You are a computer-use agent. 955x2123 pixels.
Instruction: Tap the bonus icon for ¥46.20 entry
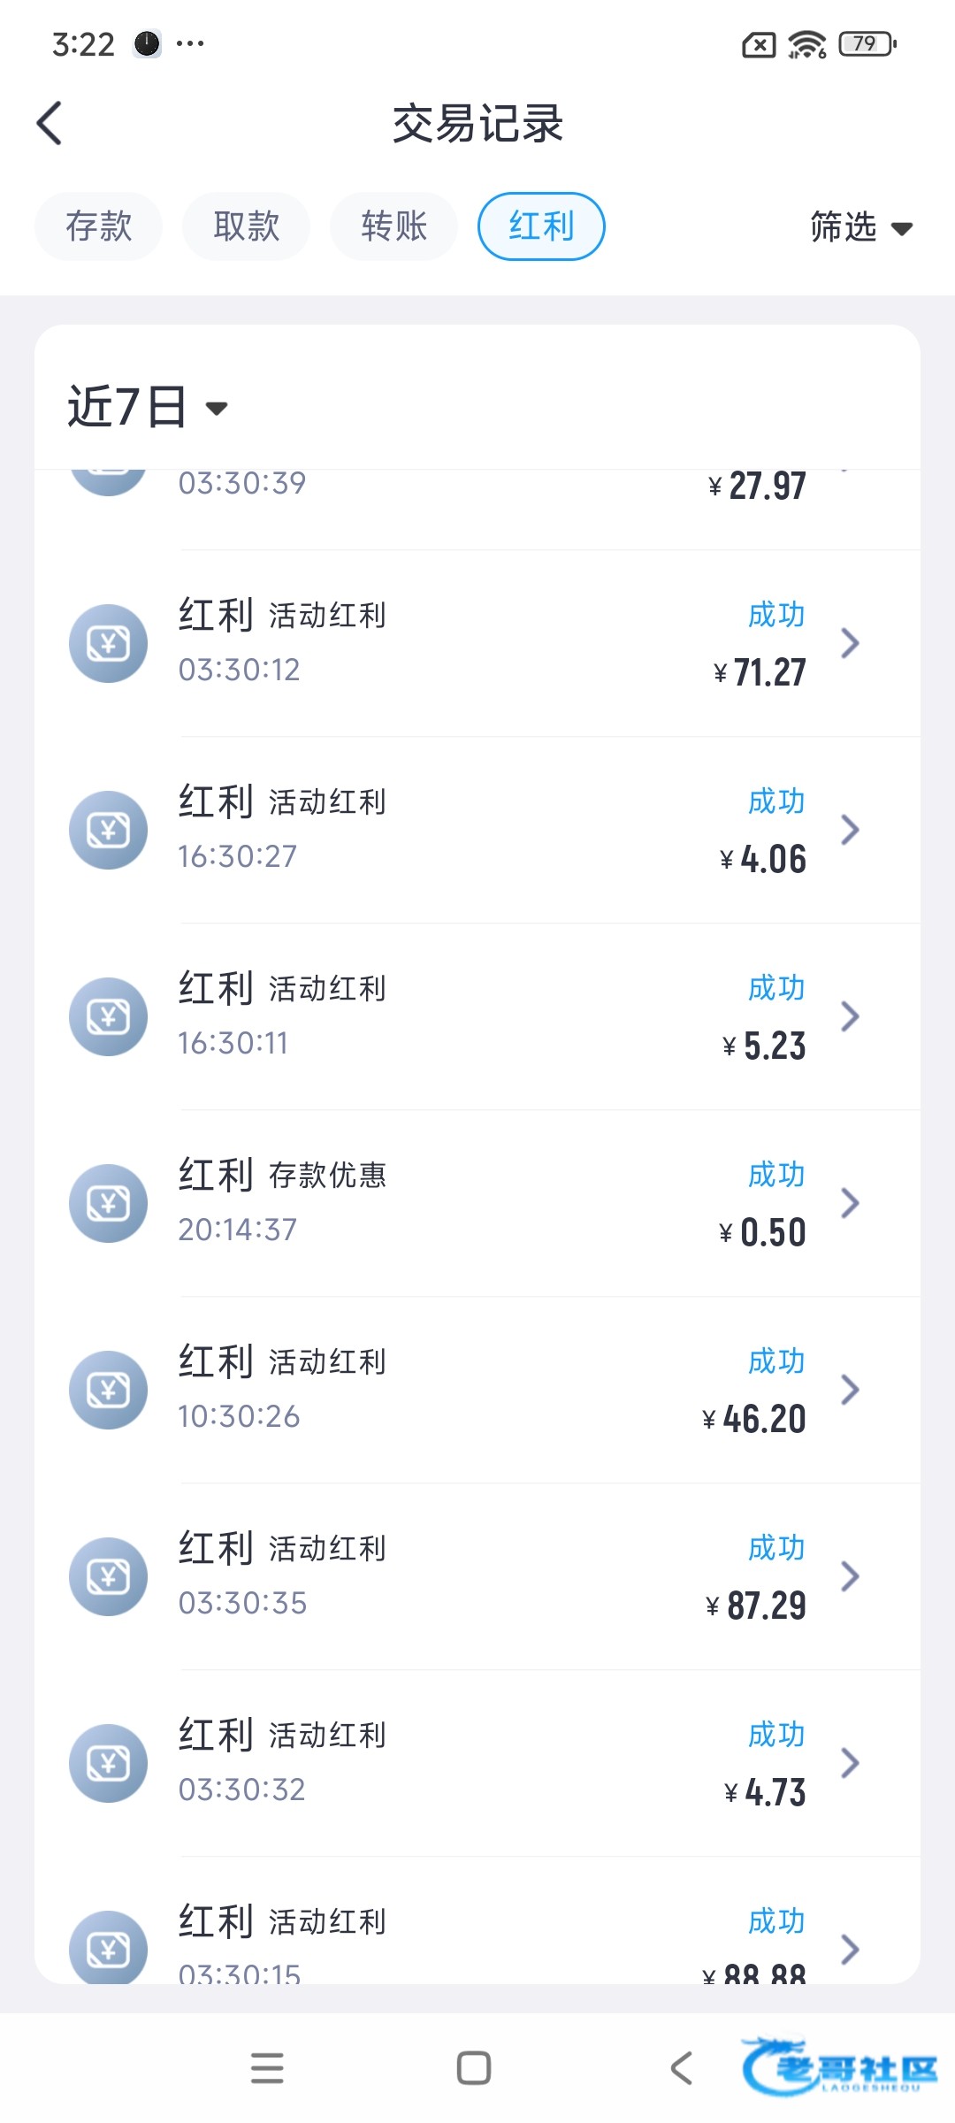pyautogui.click(x=108, y=1390)
